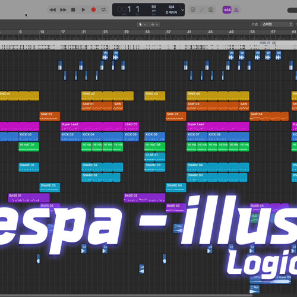
Task: Start playback with the Play button
Action: pos(83,10)
